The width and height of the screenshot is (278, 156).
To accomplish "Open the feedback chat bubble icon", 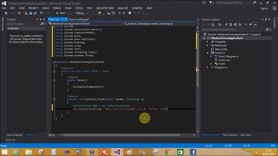I will (x=204, y=3).
